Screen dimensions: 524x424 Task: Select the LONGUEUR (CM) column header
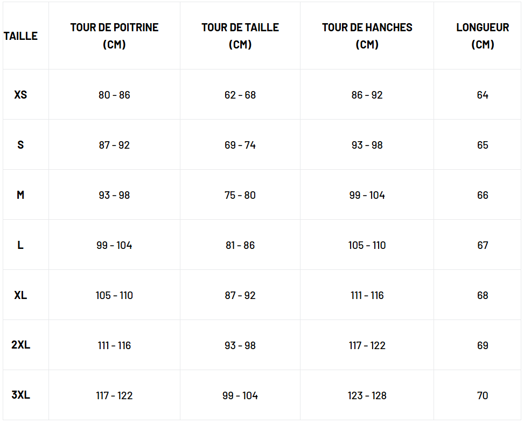point(483,36)
